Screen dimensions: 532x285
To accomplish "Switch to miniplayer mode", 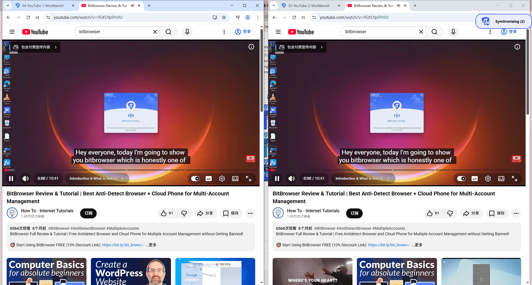I will click(x=235, y=179).
